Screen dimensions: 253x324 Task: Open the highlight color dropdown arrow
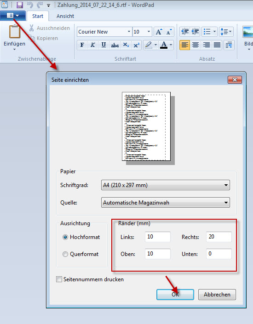[x=156, y=45]
